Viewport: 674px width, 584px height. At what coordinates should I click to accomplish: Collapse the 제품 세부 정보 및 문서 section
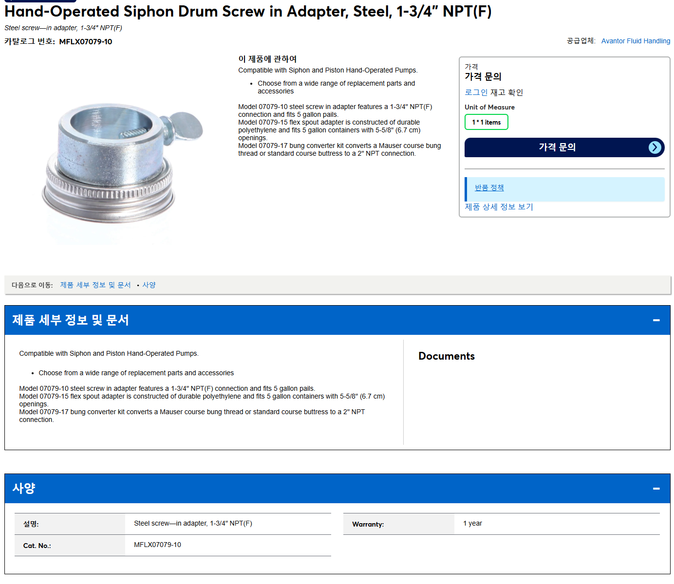tap(656, 320)
